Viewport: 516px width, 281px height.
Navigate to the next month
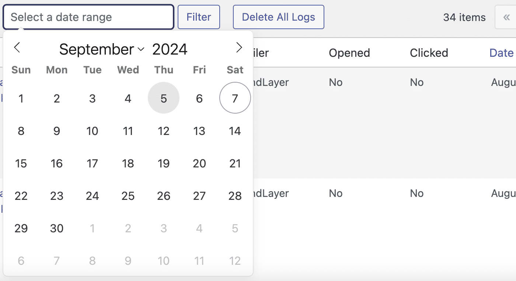click(x=239, y=47)
